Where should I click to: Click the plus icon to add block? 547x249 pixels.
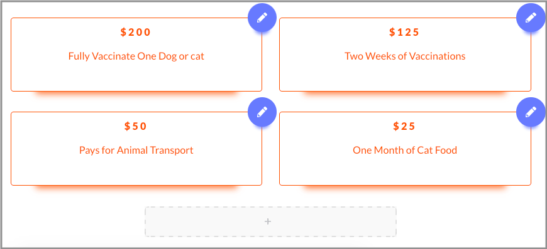pyautogui.click(x=268, y=221)
